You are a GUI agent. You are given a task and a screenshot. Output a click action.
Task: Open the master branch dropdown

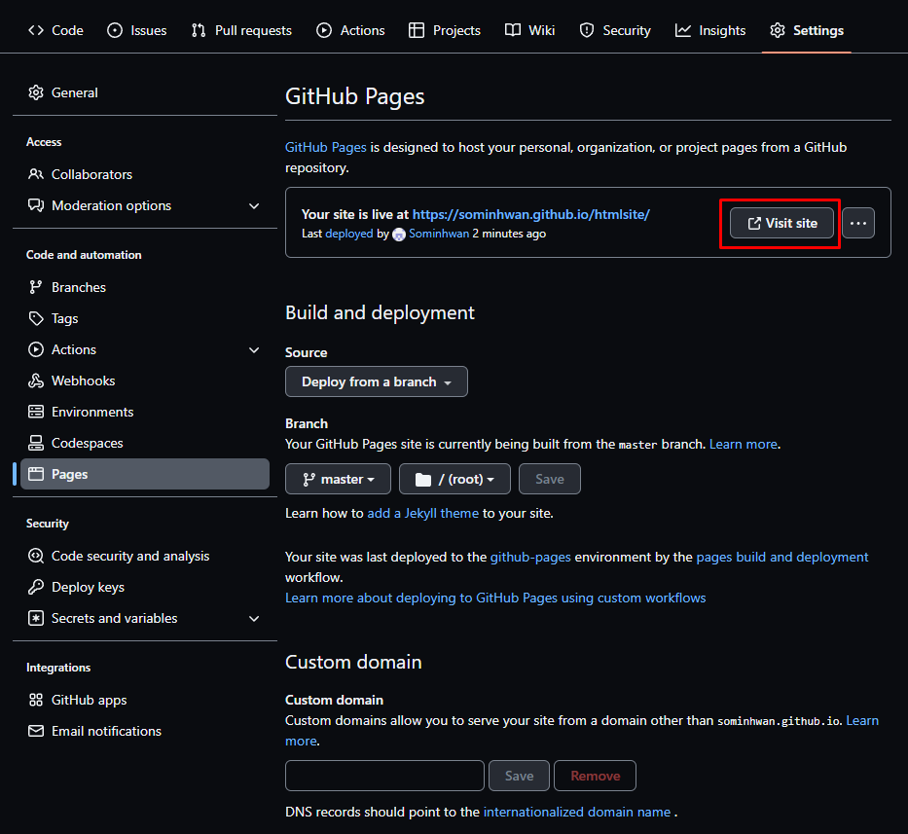[x=338, y=479]
